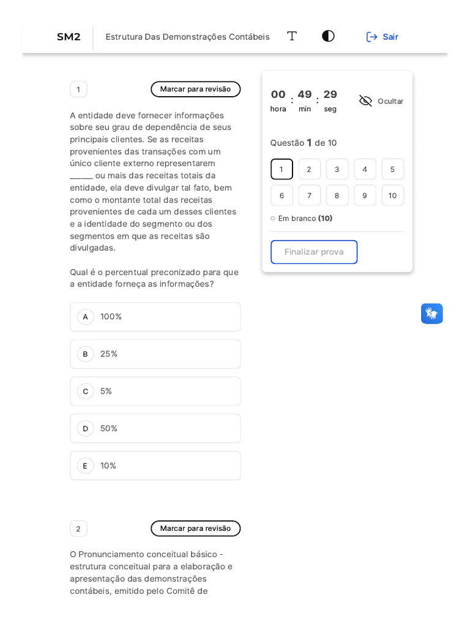Select question 1 box in navigator
The image size is (470, 627).
tap(282, 170)
